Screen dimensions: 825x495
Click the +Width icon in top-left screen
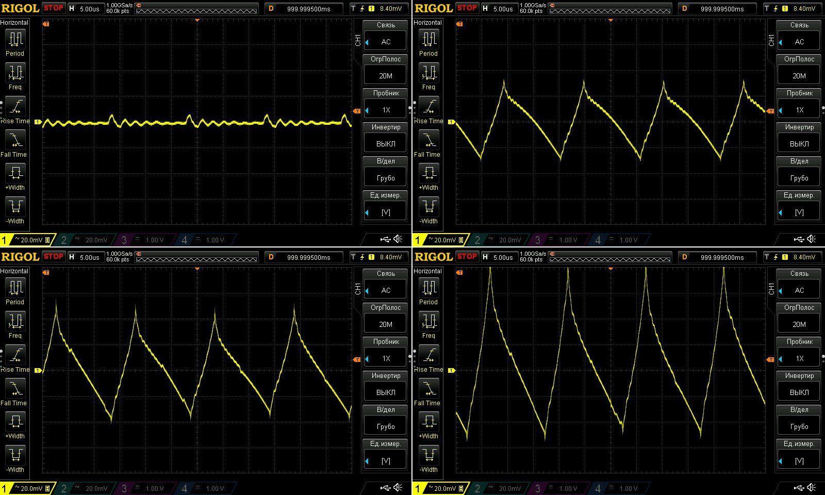point(15,173)
